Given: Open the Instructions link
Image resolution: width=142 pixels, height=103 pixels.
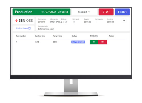Looking at the screenshot, I should [x=24, y=28].
